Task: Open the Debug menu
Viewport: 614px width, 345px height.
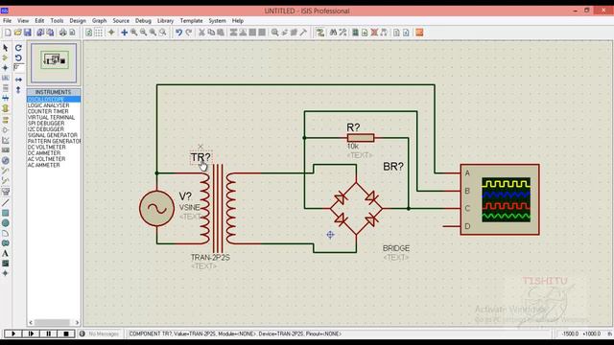Action: coord(143,21)
